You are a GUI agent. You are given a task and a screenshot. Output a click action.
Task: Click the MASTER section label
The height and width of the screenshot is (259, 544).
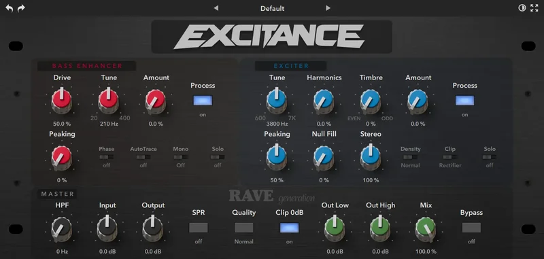[58, 194]
